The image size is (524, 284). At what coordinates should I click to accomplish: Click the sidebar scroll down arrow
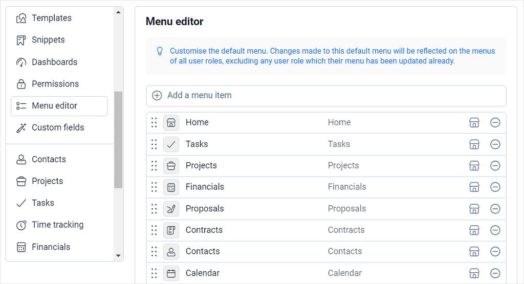point(118,256)
